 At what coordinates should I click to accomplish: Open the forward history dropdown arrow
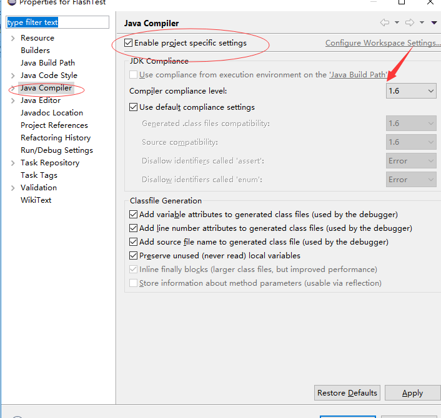(422, 23)
